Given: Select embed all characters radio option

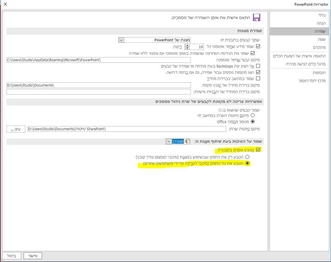Looking at the screenshot, I should [x=248, y=163].
